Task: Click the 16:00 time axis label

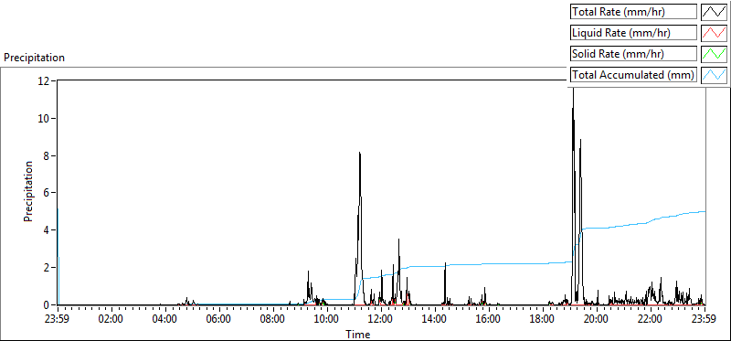Action: 489,320
